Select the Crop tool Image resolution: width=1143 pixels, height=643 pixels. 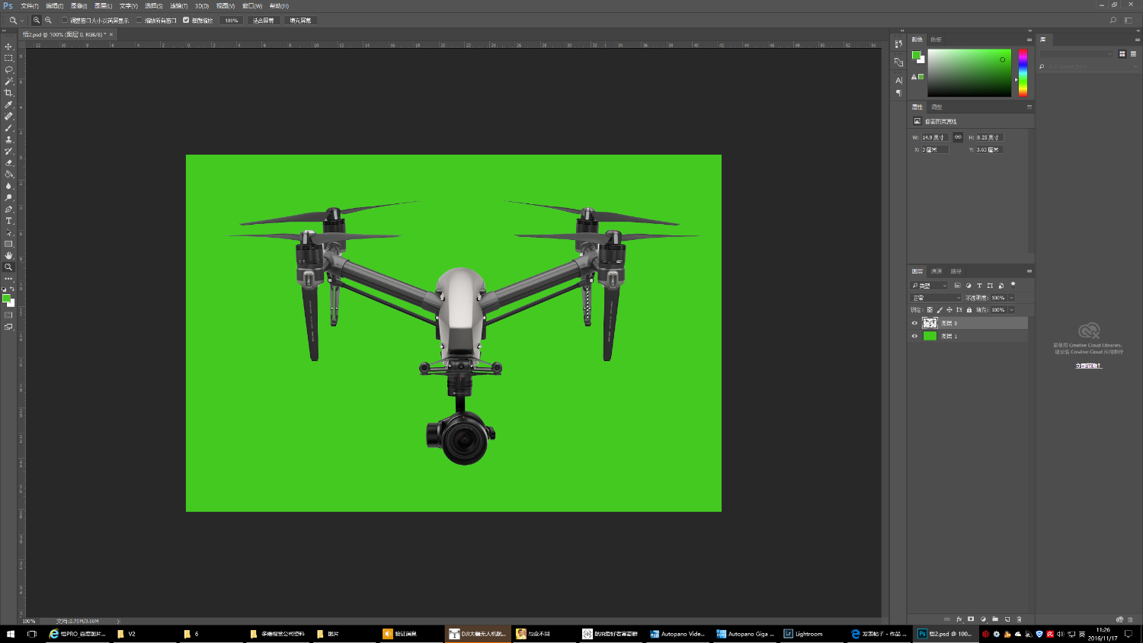coord(8,93)
